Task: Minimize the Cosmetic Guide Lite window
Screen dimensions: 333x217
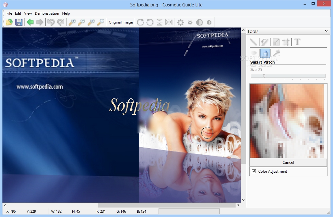Action: click(305, 4)
